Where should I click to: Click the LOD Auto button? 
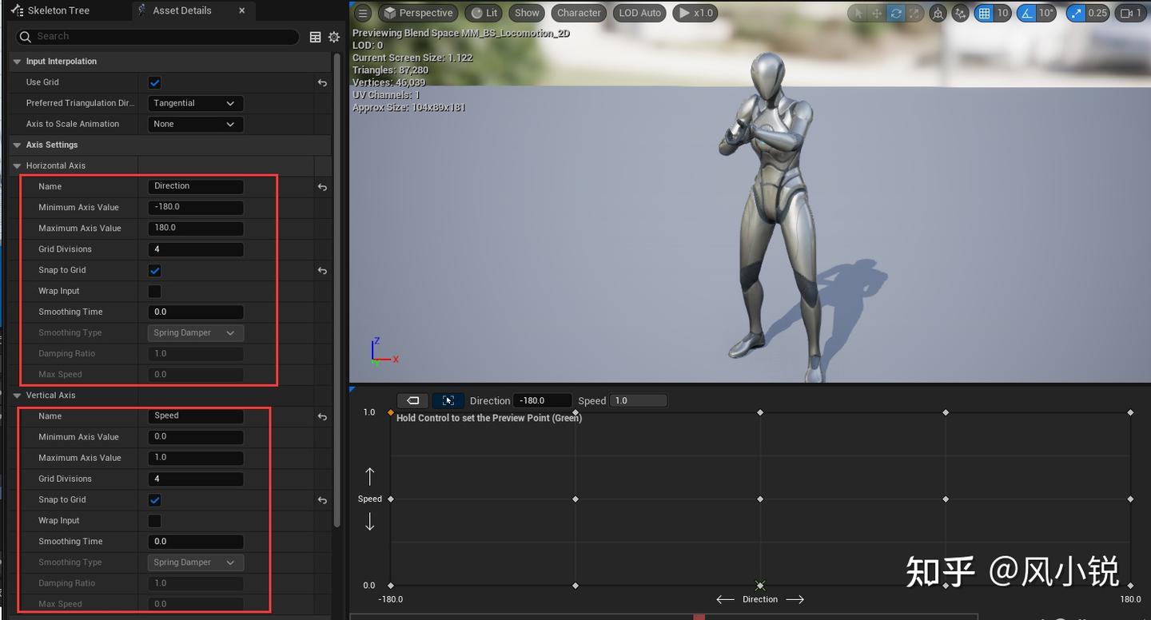pos(639,13)
